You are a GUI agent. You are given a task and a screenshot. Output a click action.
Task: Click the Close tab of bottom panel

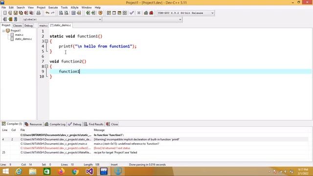pyautogui.click(x=112, y=124)
